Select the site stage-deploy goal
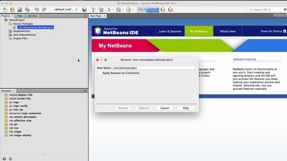The image size is (287, 161). coord(20,135)
